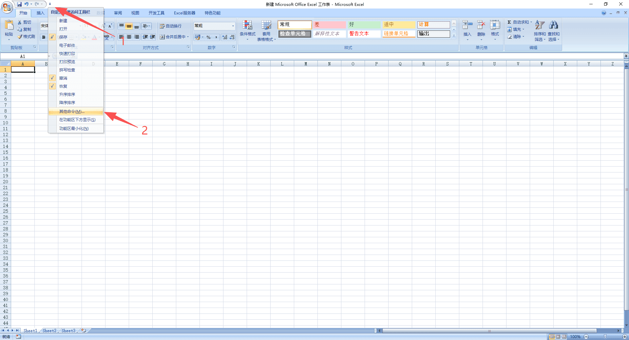
Task: Click the 自动换行 (Wrap Text) button
Action: click(170, 26)
